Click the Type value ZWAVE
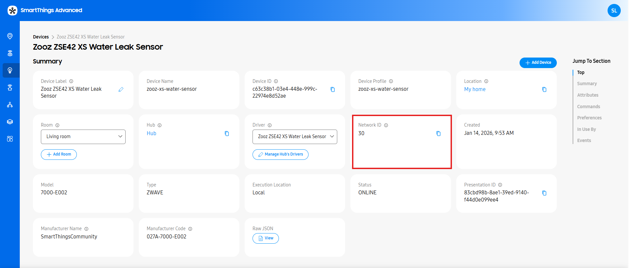 pos(155,192)
